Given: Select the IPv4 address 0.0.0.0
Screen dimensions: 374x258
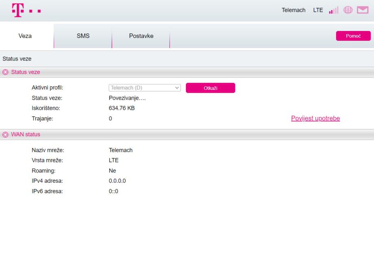Looking at the screenshot, I should (x=117, y=181).
